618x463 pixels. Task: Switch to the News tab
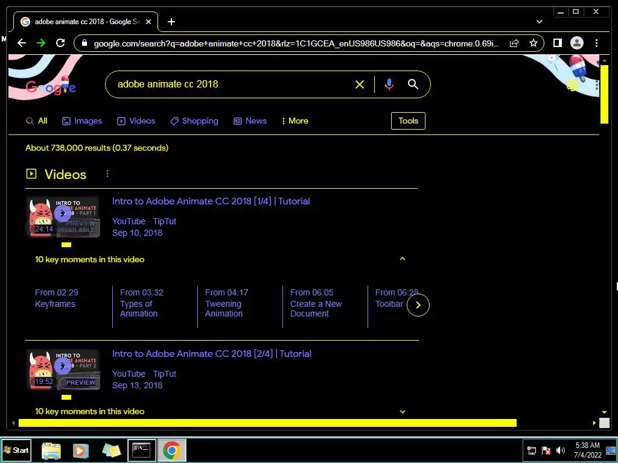coord(250,121)
